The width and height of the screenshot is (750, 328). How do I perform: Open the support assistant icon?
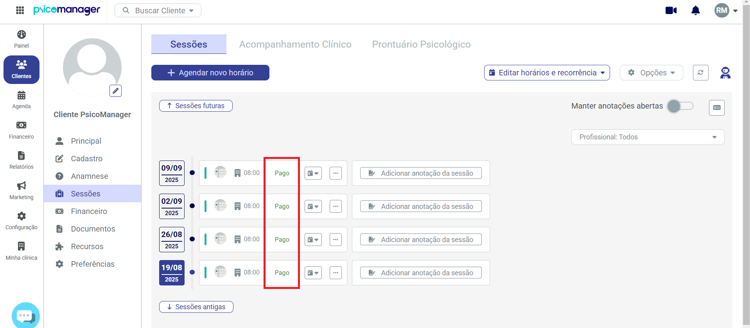(725, 73)
